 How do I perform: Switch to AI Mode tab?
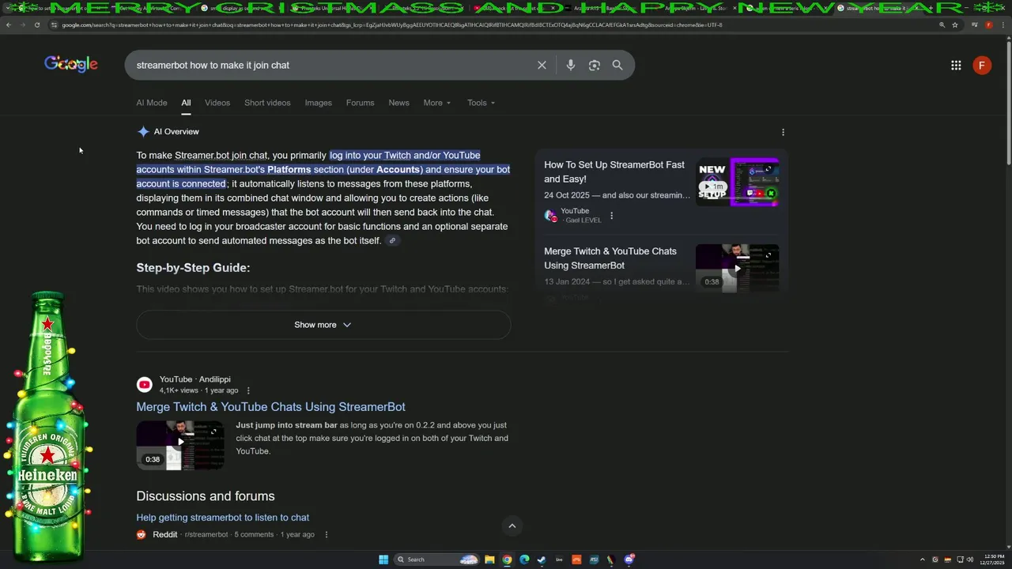point(152,103)
